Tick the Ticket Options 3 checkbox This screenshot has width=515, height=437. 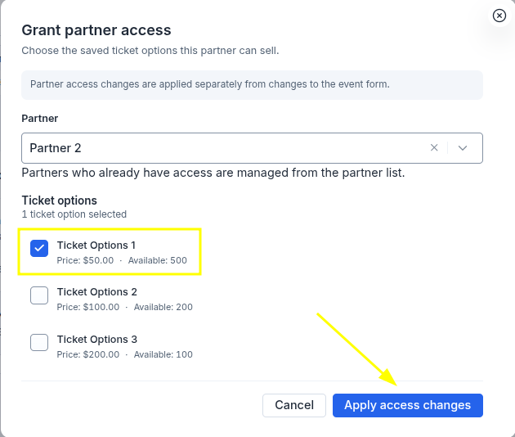coord(39,343)
